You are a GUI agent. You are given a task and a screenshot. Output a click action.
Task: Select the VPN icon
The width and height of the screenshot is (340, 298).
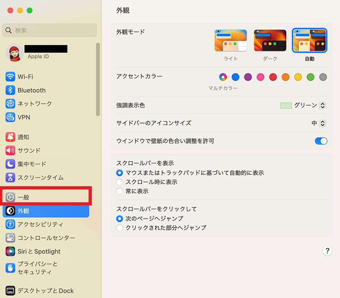[x=10, y=117]
